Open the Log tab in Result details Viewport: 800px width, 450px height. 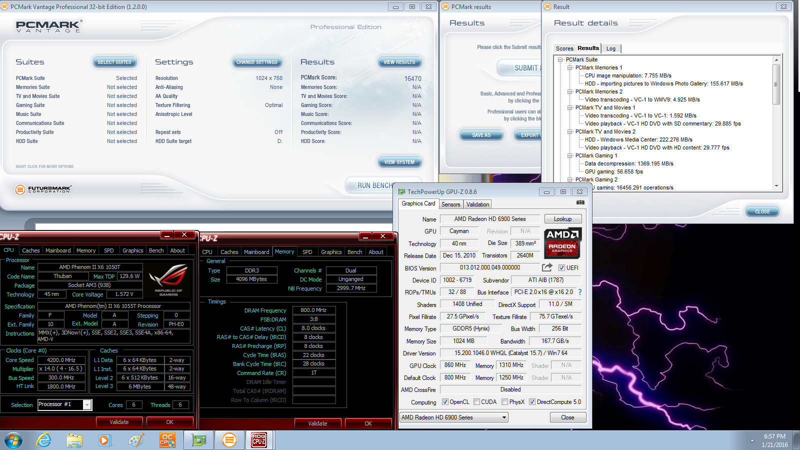tap(611, 48)
